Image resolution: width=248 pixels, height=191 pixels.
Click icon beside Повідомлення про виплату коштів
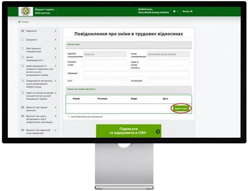point(23,81)
